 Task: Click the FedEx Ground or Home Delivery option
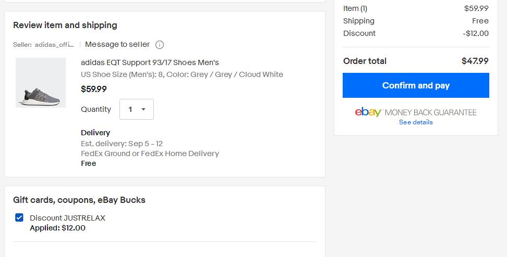click(150, 153)
